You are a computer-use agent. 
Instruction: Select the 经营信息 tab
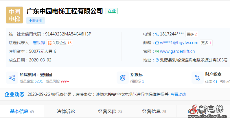click(x=154, y=112)
